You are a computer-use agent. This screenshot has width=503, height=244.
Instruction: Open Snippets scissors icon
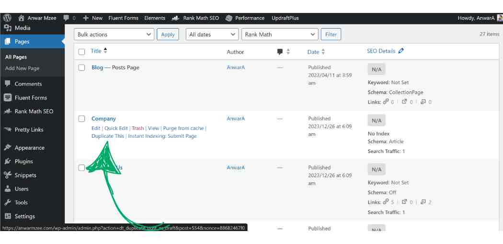coord(7,175)
